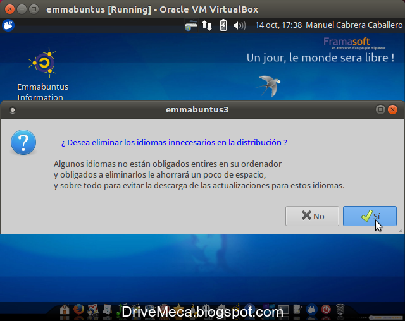This screenshot has height=321, width=405.
Task: Launch Firefox from the dock
Action: [78, 310]
